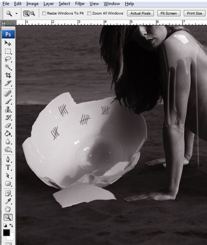Open the Edit menu
The height and width of the screenshot is (245, 207).
tap(17, 4)
